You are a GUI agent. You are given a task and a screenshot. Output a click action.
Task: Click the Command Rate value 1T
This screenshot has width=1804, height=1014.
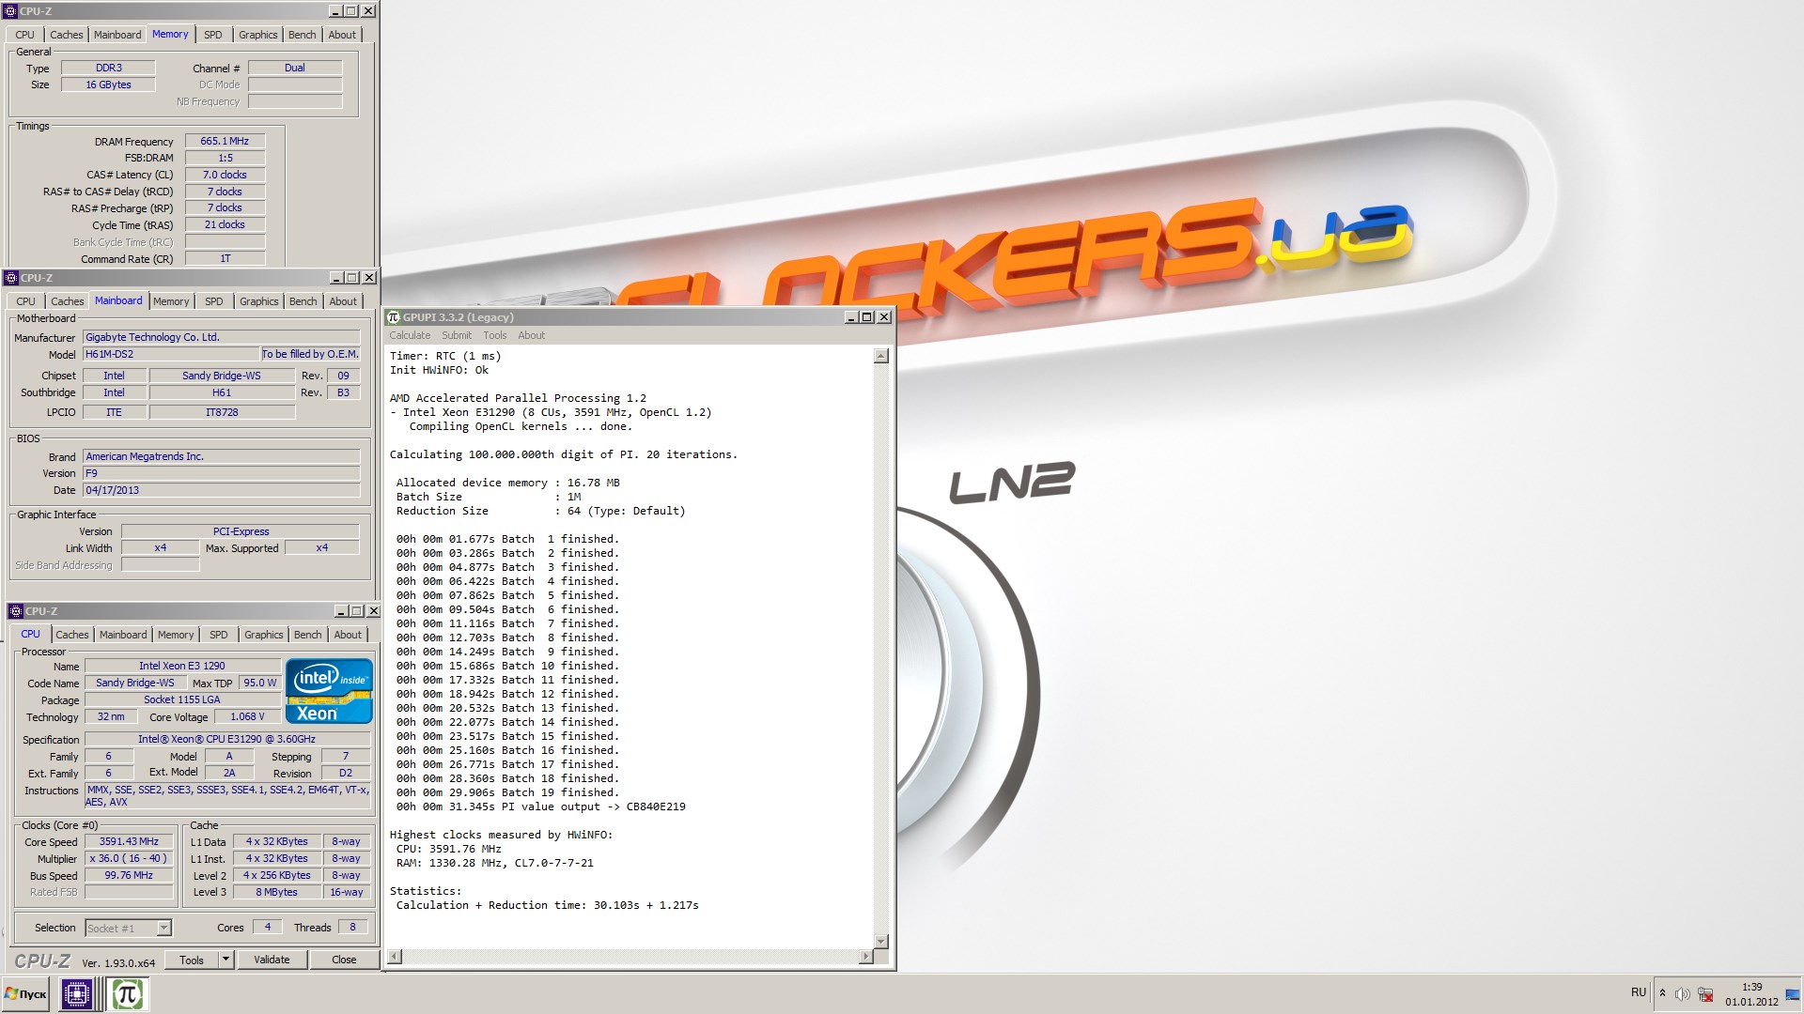225,258
